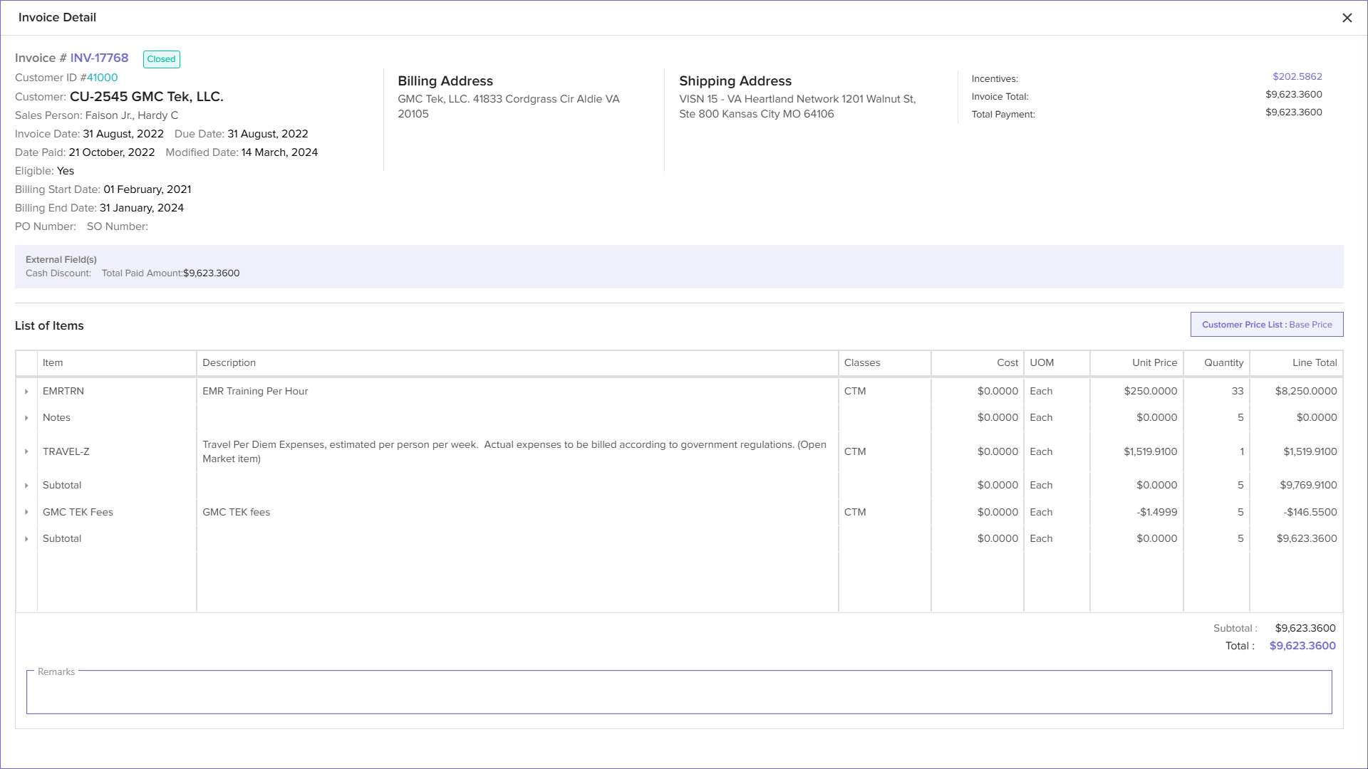Expand the first Subtotal row arrow
The image size is (1368, 769).
26,486
